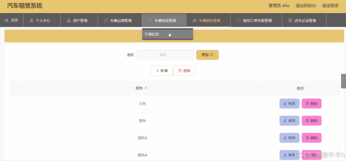
Task: Check the box for the 黑色 row
Action: (x=16, y=121)
